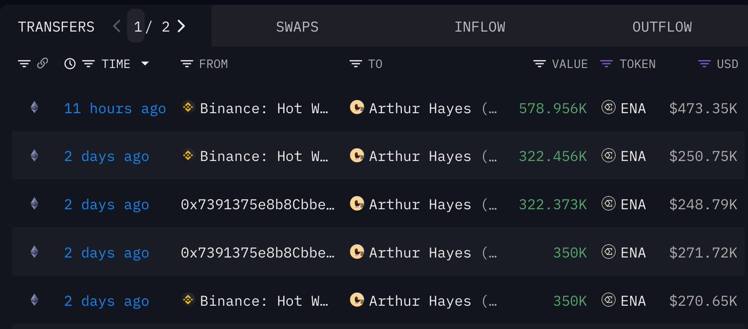Image resolution: width=748 pixels, height=329 pixels.
Task: Click the clock icon beside TIME
Action: point(70,63)
